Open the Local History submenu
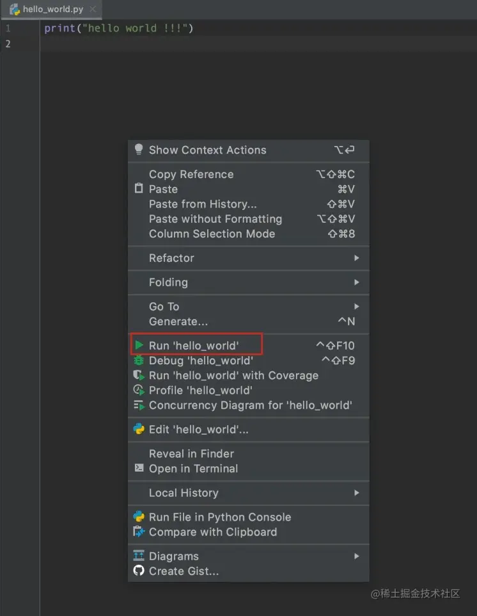The height and width of the screenshot is (616, 477). pos(356,493)
